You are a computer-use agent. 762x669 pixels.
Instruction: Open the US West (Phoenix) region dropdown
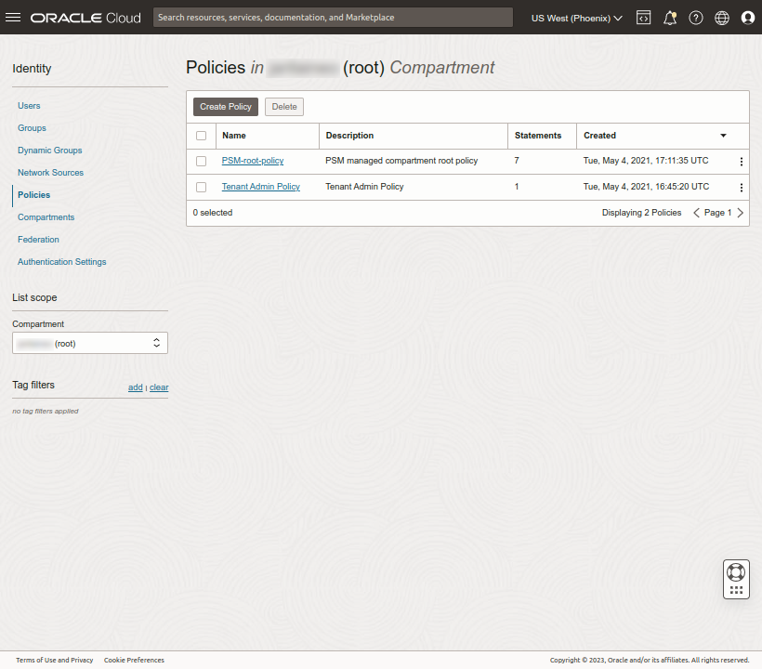tap(576, 17)
